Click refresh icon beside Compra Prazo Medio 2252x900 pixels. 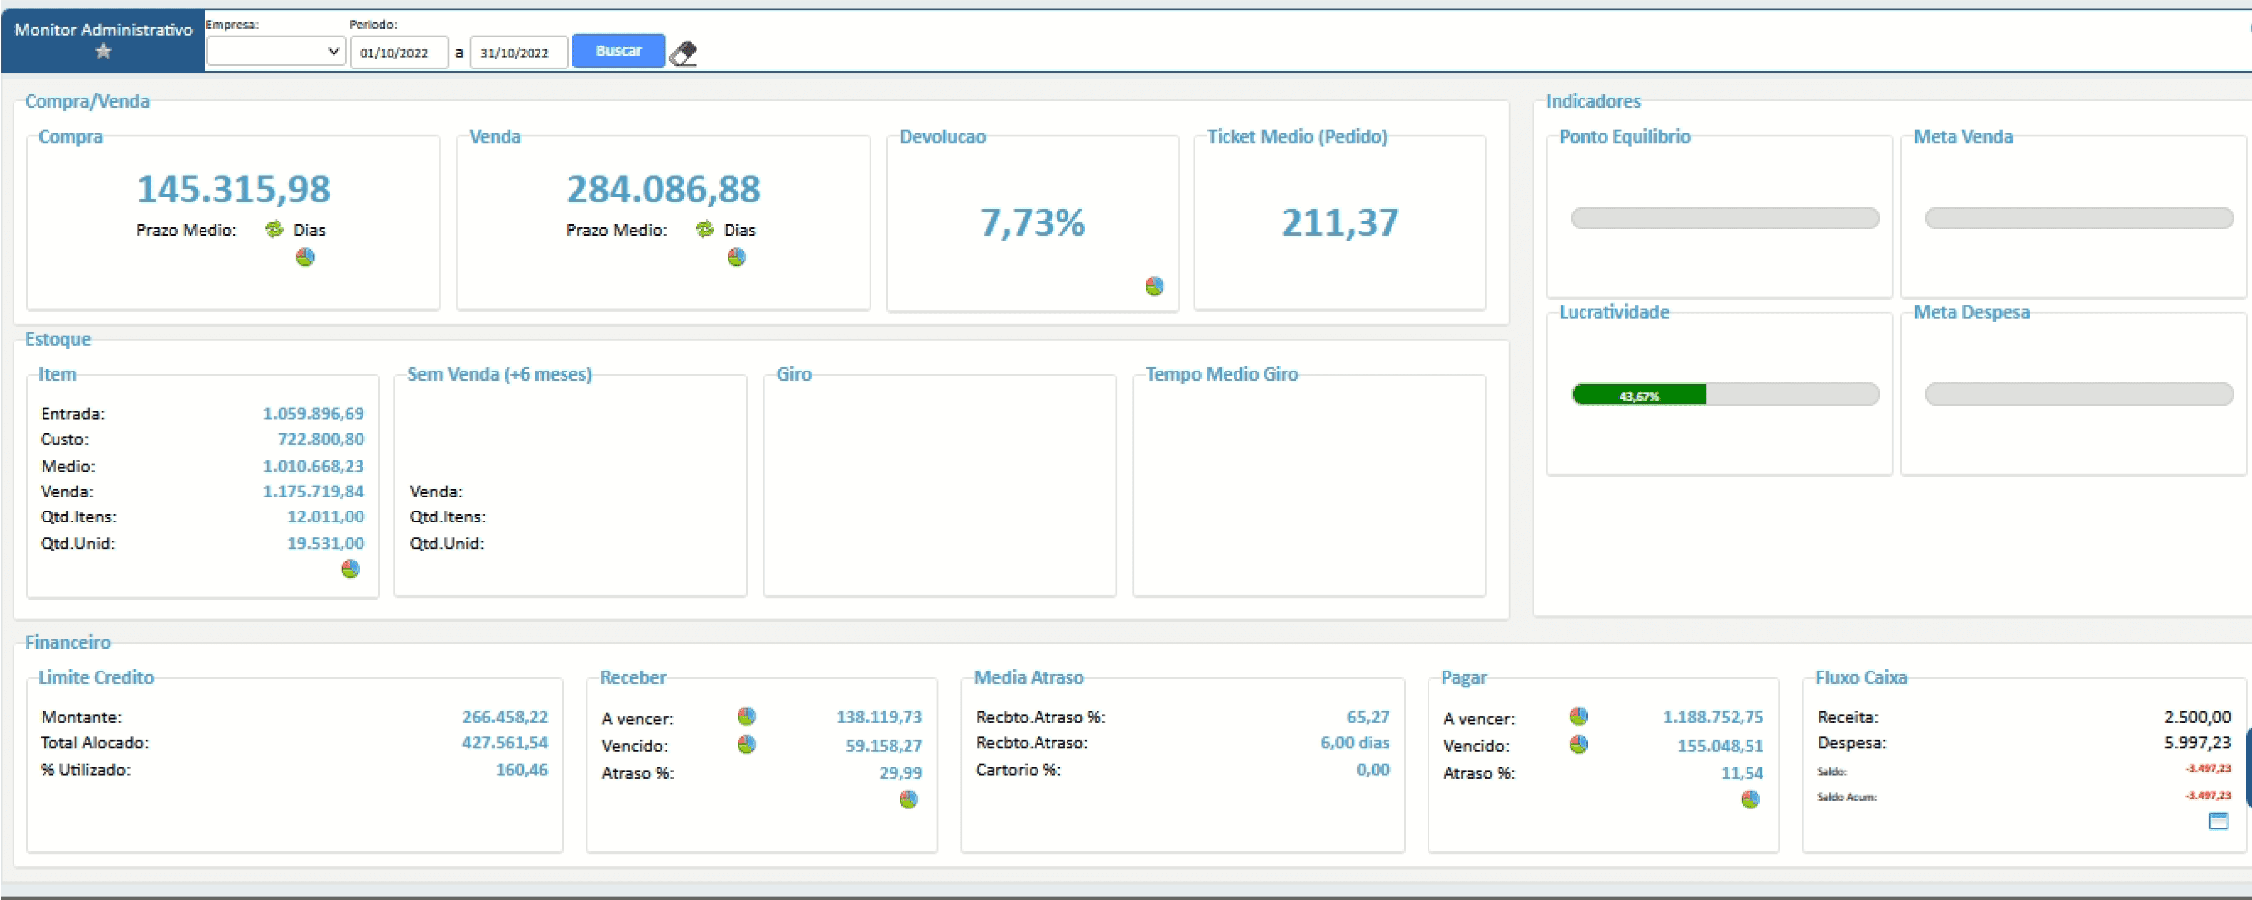pos(275,229)
